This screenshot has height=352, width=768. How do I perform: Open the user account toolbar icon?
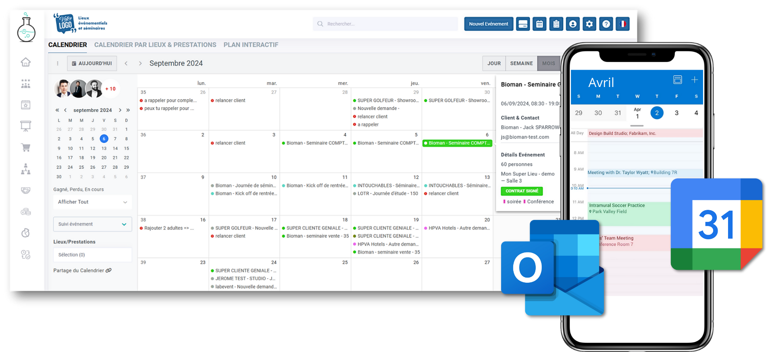[x=572, y=24]
